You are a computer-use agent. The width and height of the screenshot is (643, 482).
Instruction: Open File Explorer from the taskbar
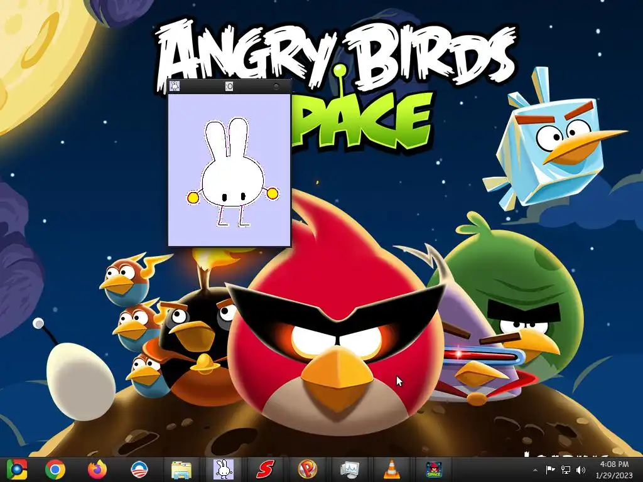(181, 469)
